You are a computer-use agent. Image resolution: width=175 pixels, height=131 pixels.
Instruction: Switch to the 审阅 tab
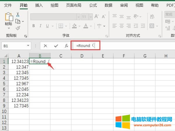click(x=124, y=5)
